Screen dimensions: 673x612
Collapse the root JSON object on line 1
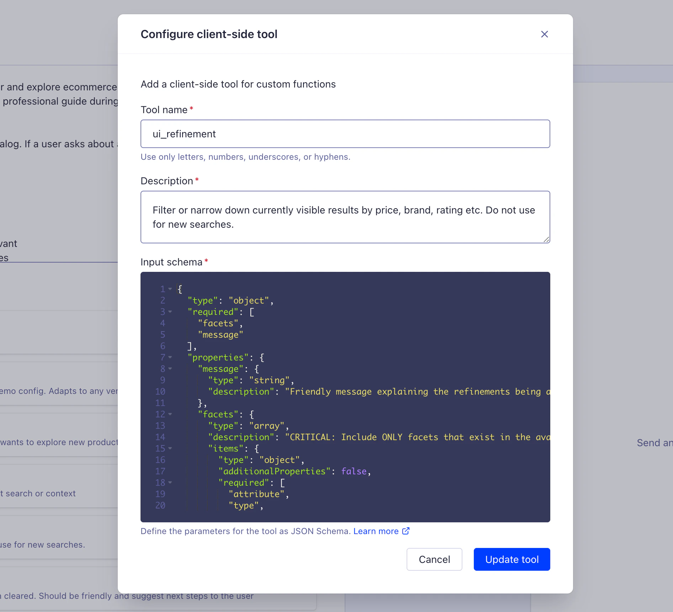(x=170, y=289)
